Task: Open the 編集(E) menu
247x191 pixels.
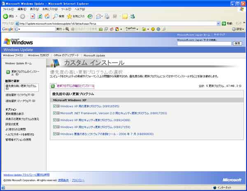Action: click(22, 9)
